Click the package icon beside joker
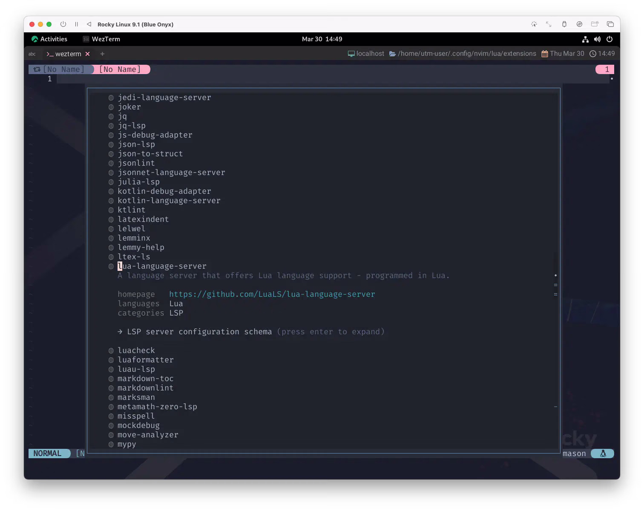The image size is (644, 511). [111, 107]
